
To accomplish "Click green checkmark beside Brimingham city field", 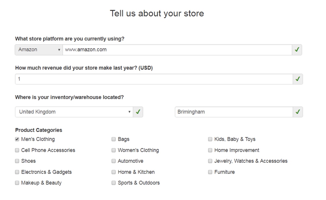I will [298, 112].
